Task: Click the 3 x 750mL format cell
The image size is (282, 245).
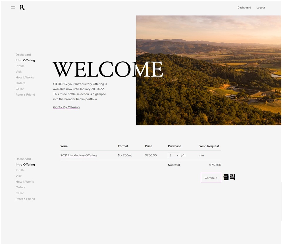Action: click(x=125, y=156)
